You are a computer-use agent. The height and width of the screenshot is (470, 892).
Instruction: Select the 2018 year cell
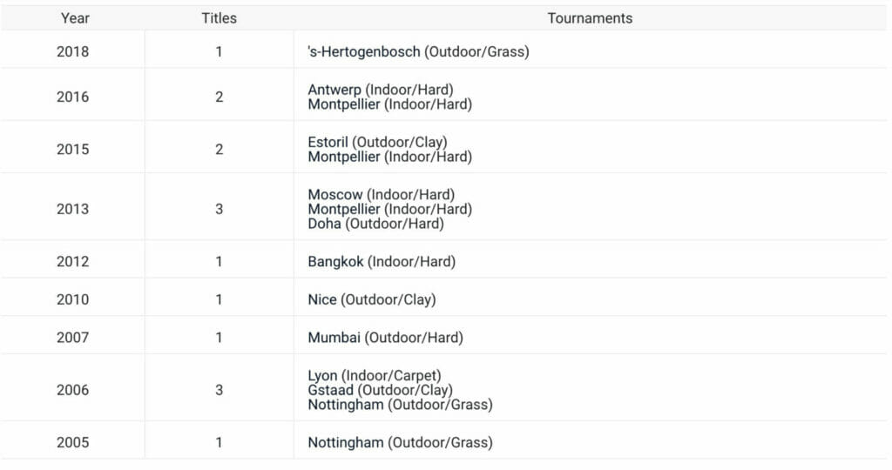pyautogui.click(x=73, y=51)
